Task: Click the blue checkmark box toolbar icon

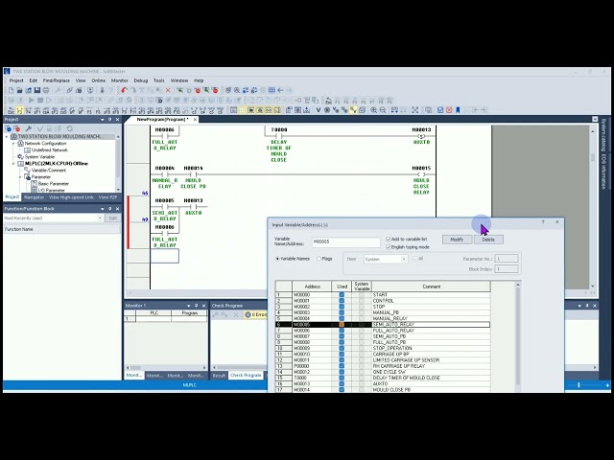Action: (x=440, y=110)
